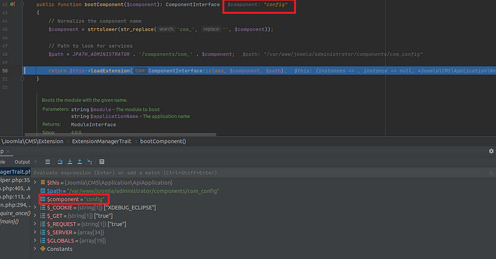Expand the $this variable node
The image size is (496, 259).
(x=35, y=182)
